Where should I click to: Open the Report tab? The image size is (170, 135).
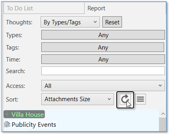click(96, 8)
